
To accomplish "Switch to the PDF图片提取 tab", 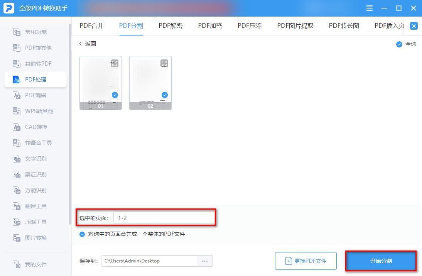I will tap(295, 26).
